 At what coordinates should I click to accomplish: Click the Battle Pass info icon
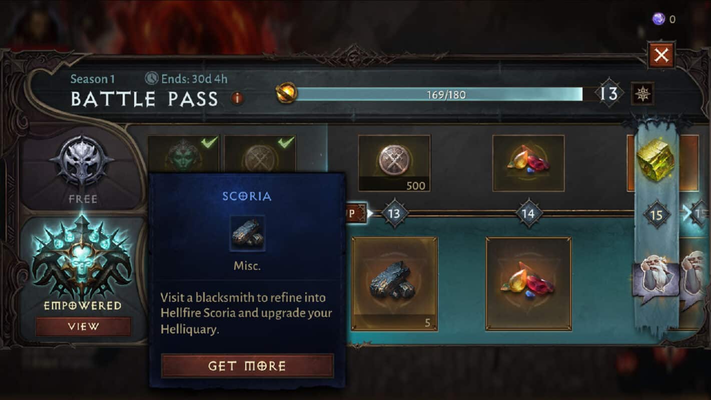[238, 98]
